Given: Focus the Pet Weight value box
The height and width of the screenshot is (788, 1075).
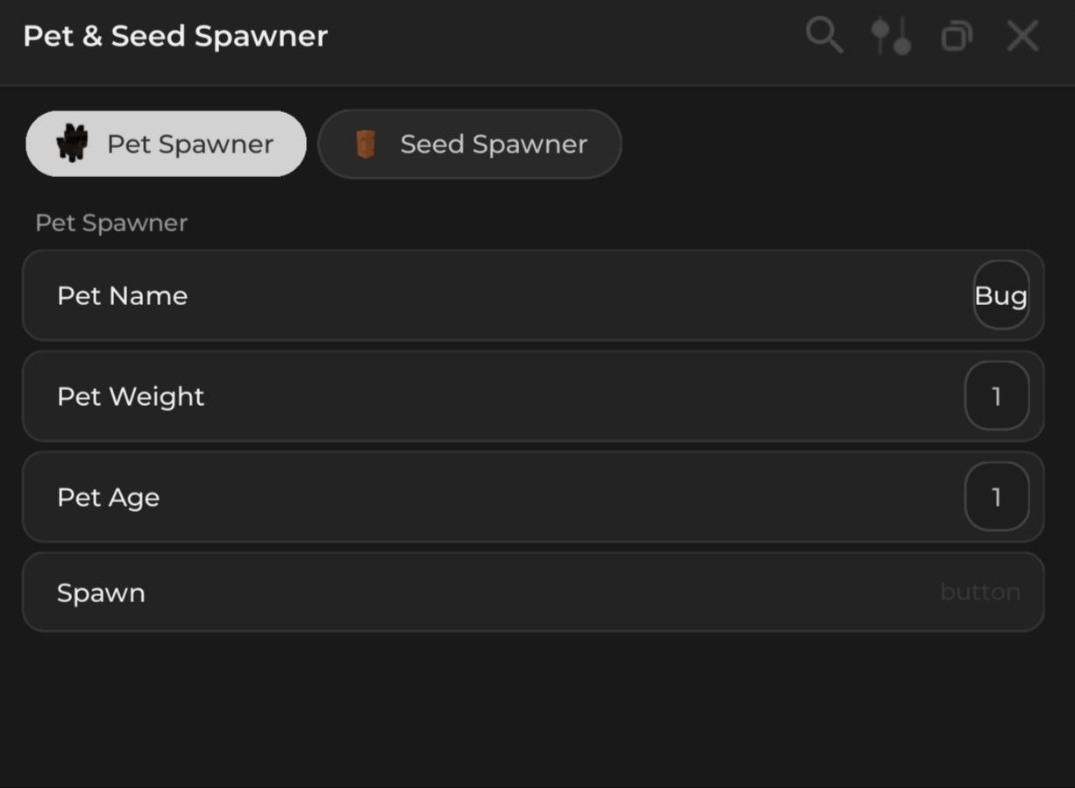Looking at the screenshot, I should (996, 397).
